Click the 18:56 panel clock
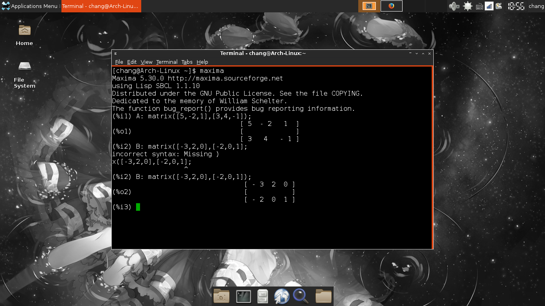The image size is (545, 306). point(516,6)
